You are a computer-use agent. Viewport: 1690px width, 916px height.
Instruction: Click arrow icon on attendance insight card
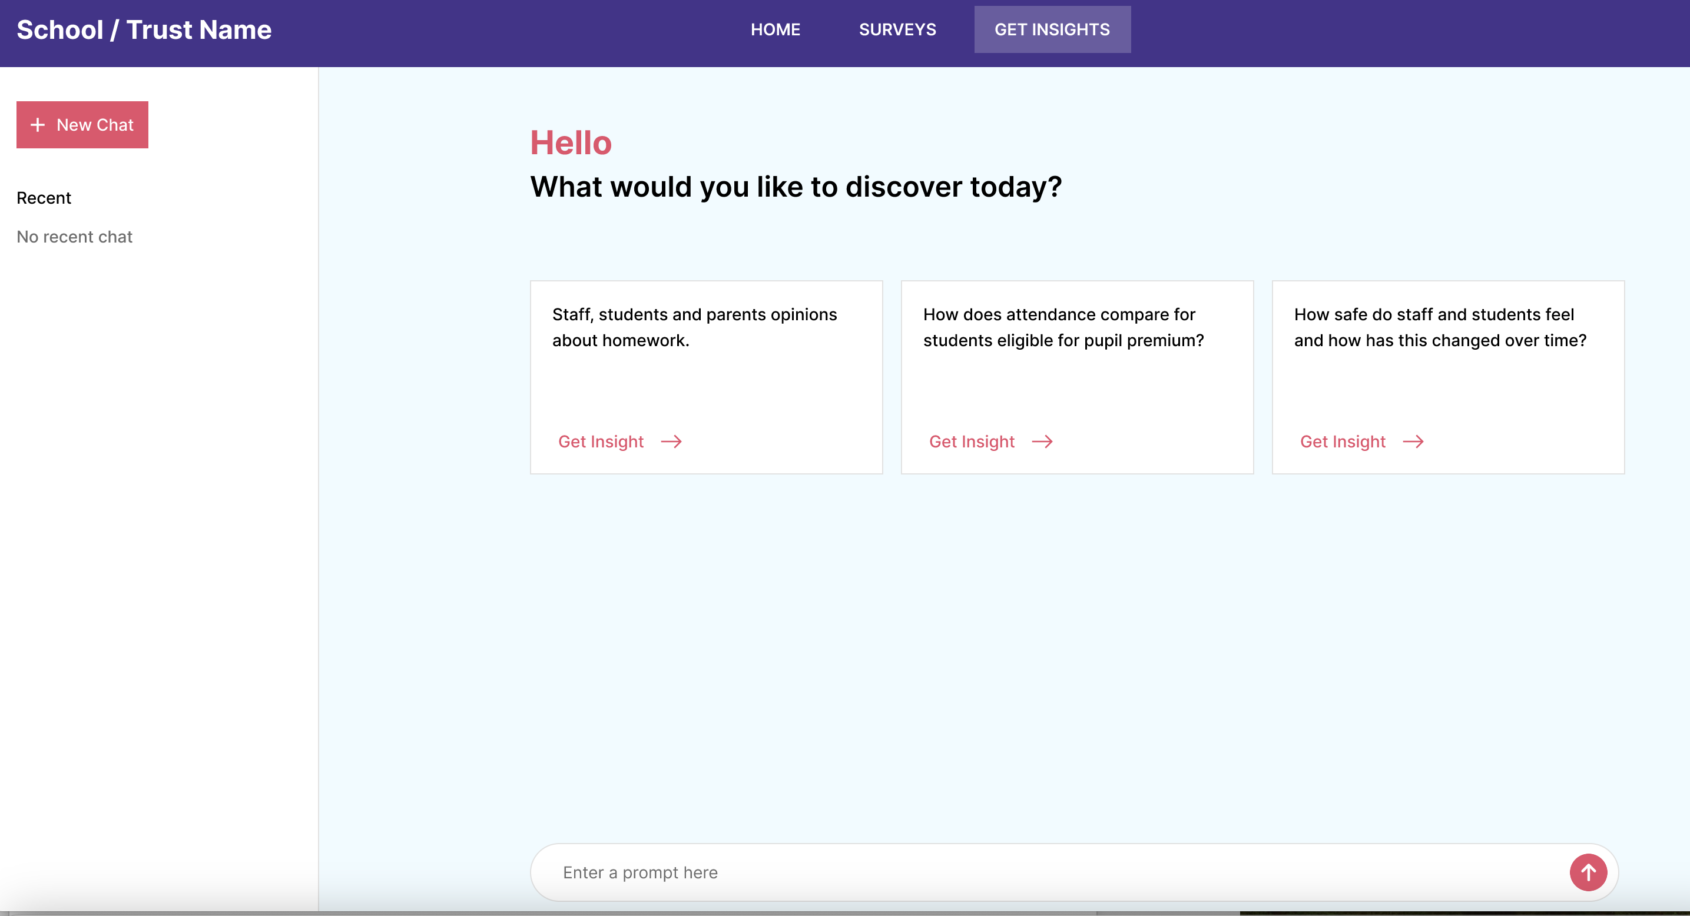1042,442
